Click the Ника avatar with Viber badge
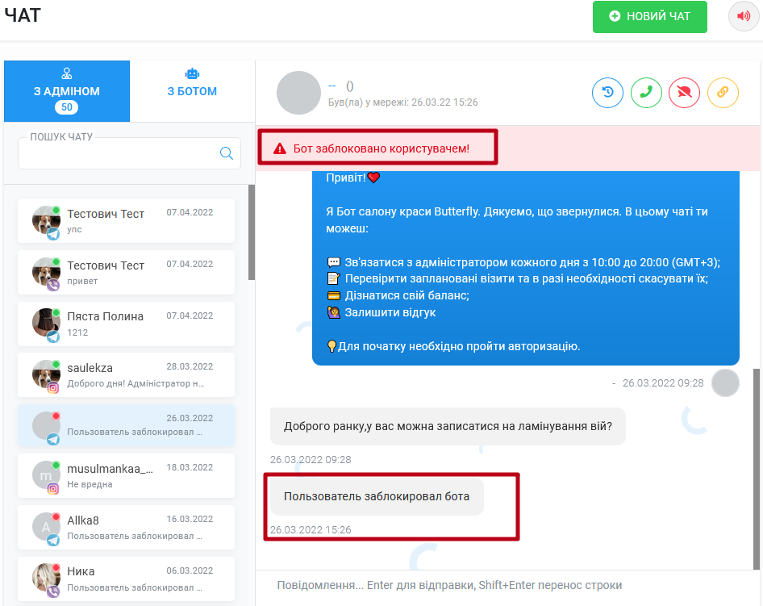Viewport: 763px width, 606px height. point(46,578)
